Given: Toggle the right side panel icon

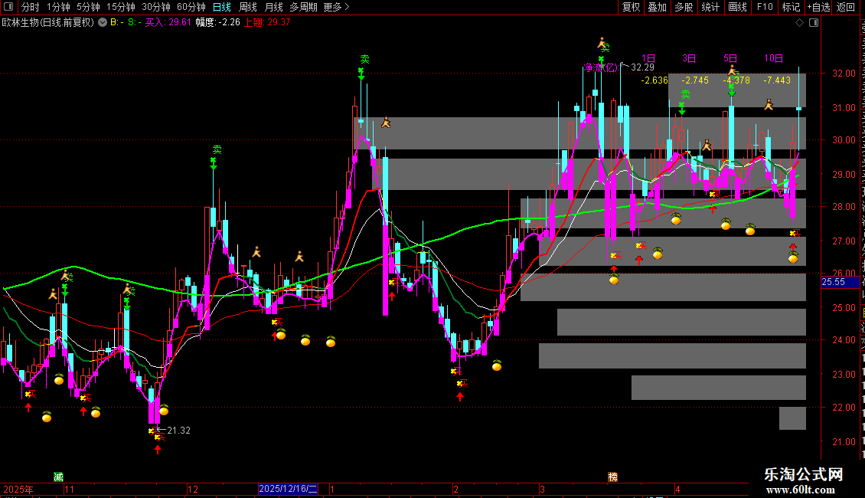Looking at the screenshot, I should (814, 22).
